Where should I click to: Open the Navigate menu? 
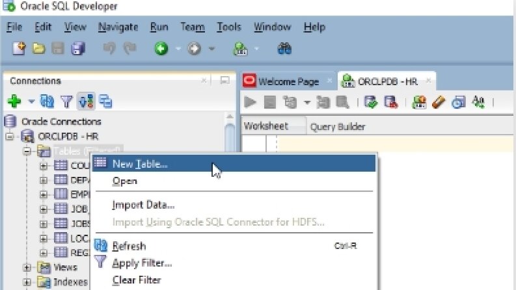click(x=118, y=27)
